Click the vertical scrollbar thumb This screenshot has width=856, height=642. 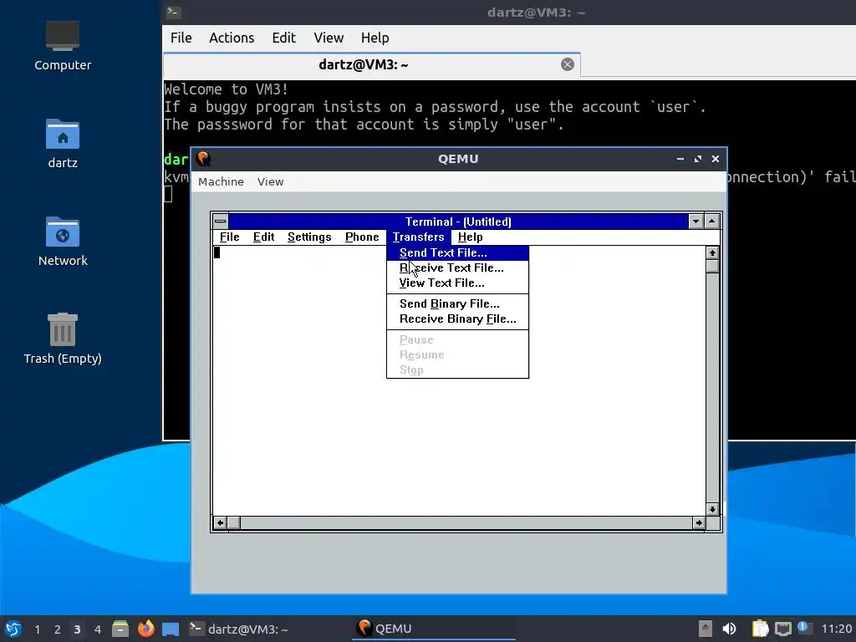pos(712,266)
